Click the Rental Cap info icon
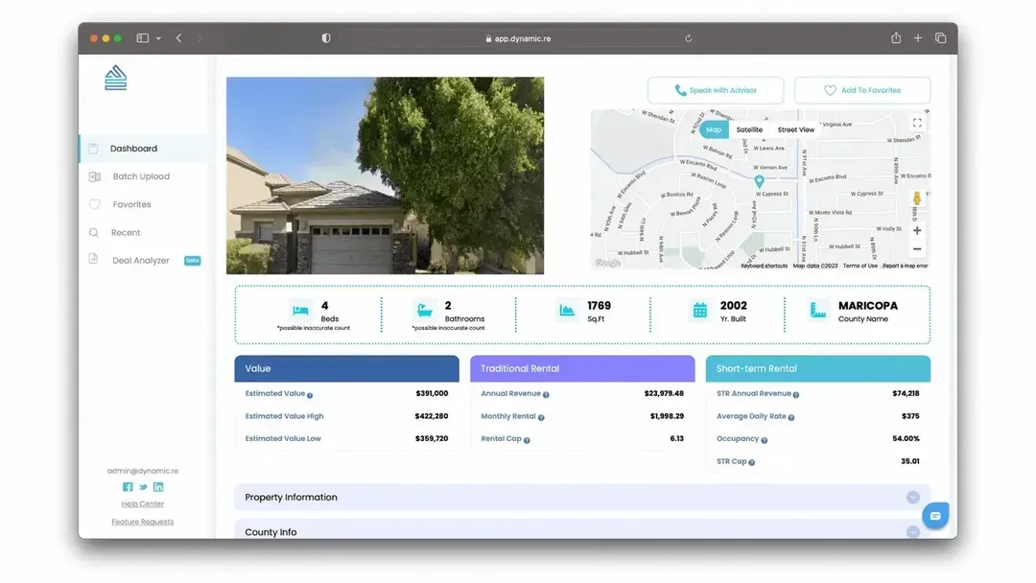Viewport: 1036px width, 583px height. pos(527,440)
